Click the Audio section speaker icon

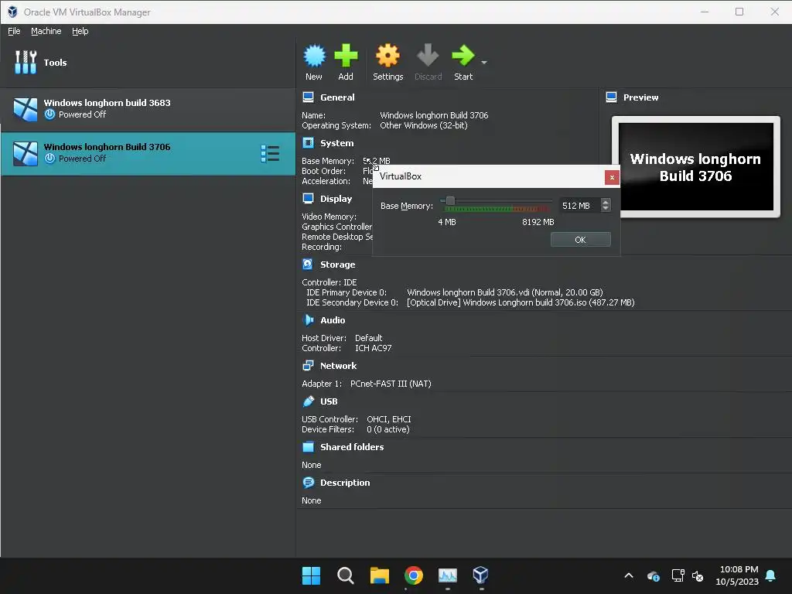coord(308,319)
